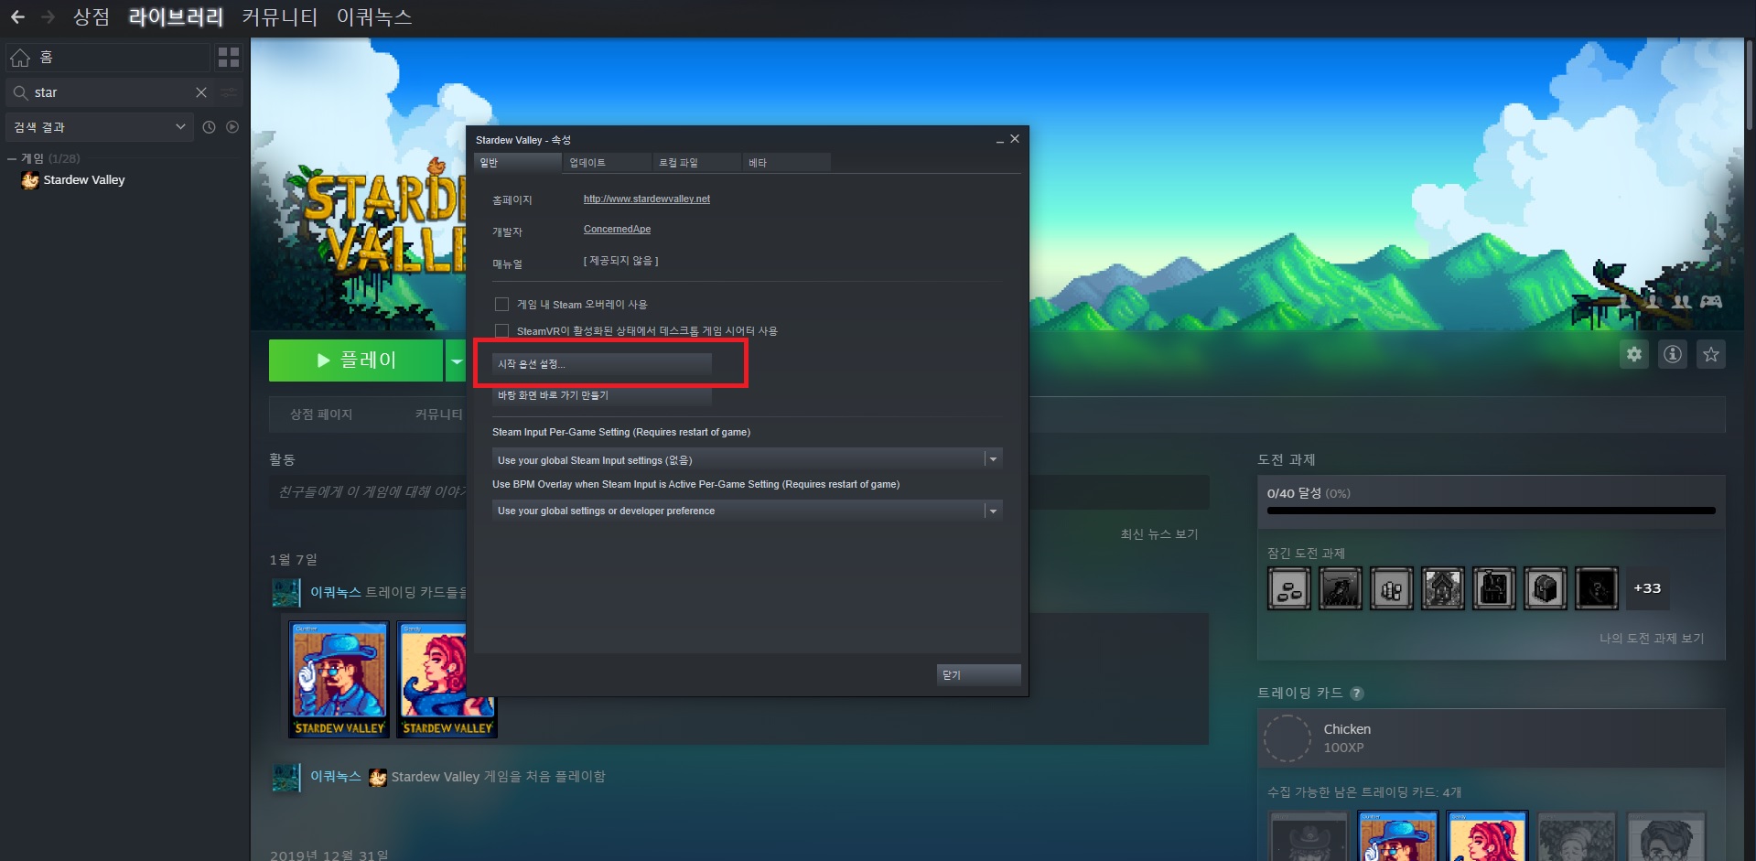This screenshot has height=861, width=1756.
Task: Click user avatar next to January 7 activity
Action: click(x=286, y=593)
